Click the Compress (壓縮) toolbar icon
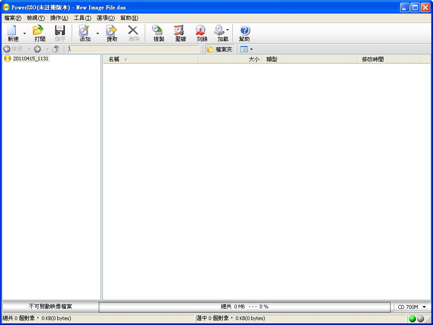Screen dimensions: 433x325 coord(180,33)
